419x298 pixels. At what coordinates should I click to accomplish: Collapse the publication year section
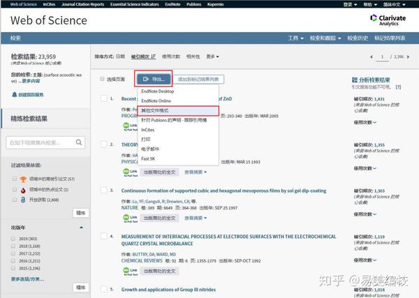(x=81, y=228)
